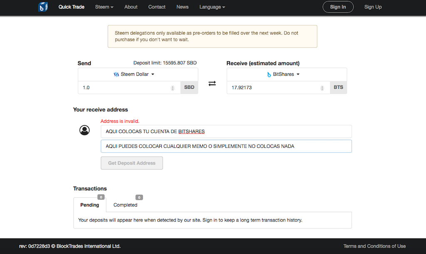The width and height of the screenshot is (426, 254).
Task: Click the user avatar icon
Action: (x=84, y=130)
